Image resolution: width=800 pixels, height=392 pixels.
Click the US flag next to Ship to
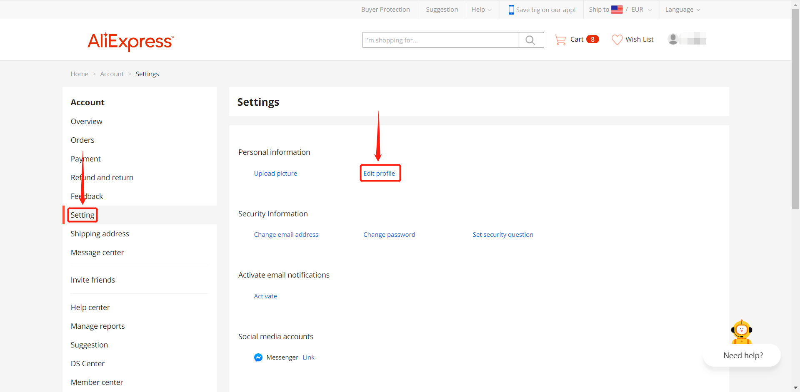point(617,9)
